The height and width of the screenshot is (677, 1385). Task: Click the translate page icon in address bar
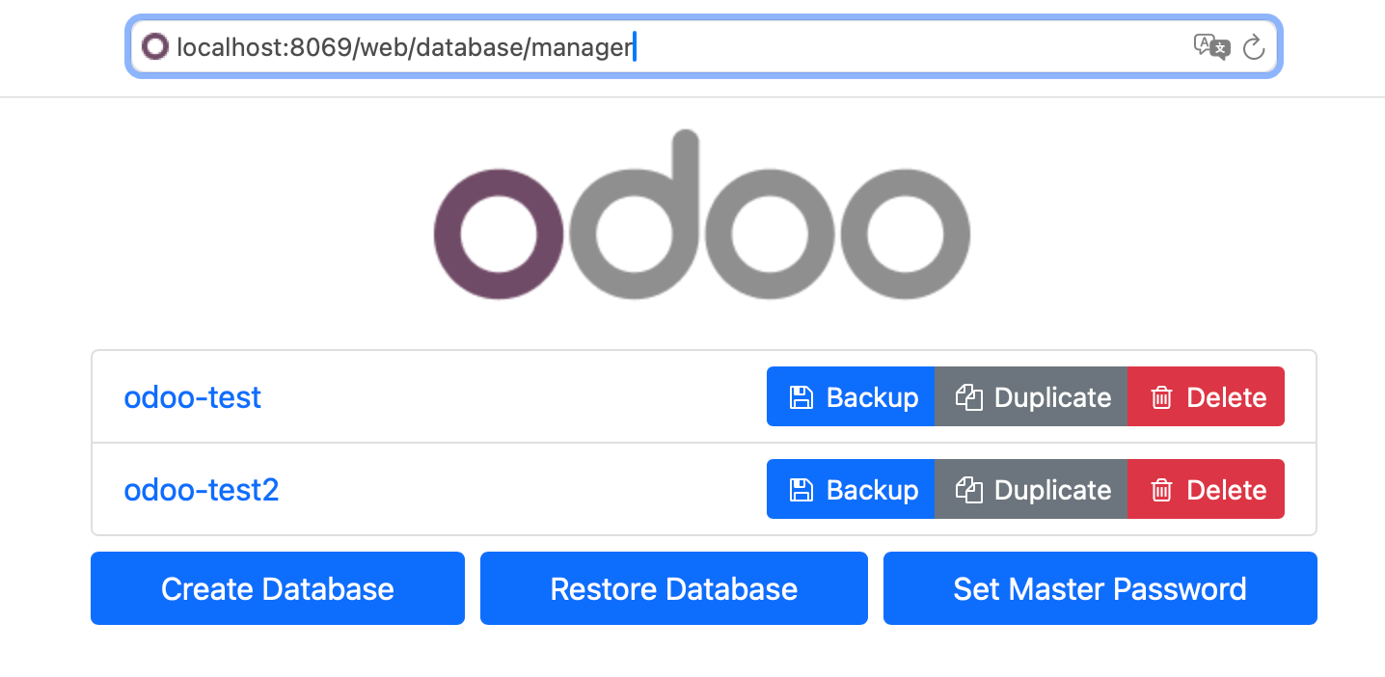1211,46
